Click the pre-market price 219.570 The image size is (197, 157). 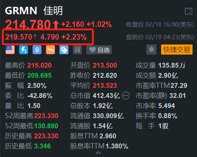coord(19,37)
